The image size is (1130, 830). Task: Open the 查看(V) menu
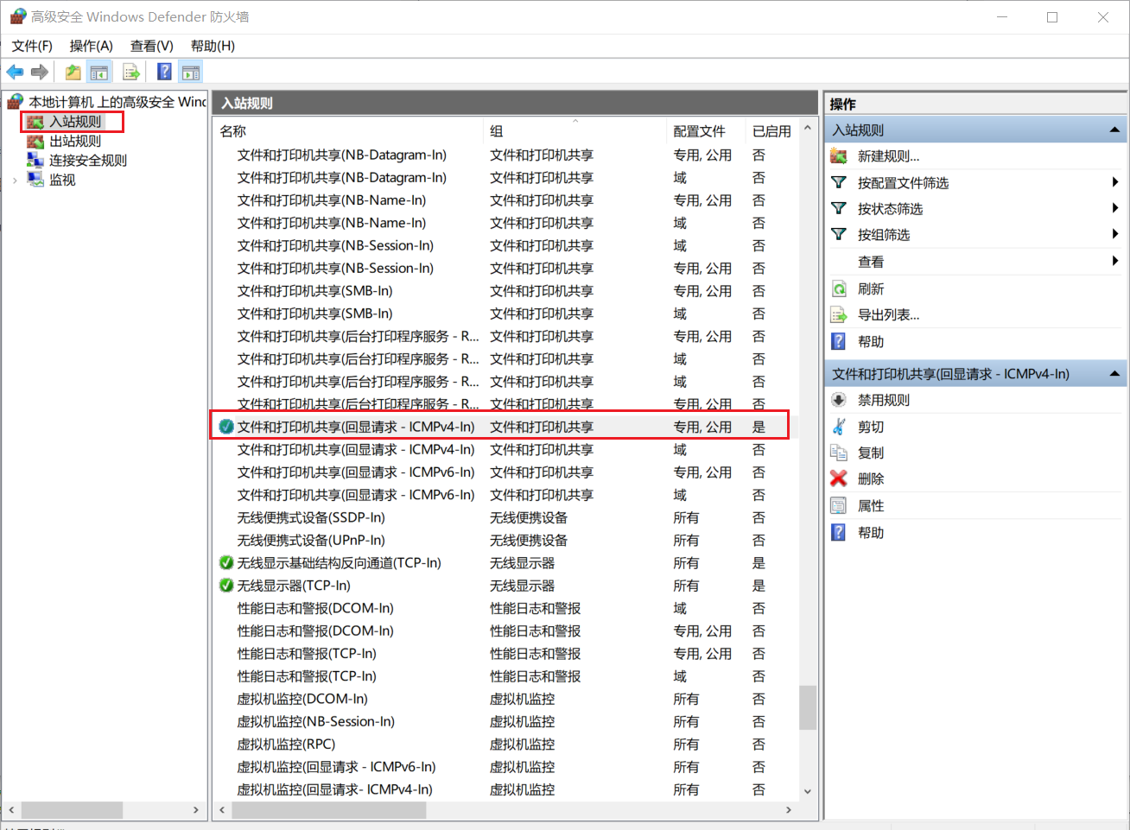(x=152, y=46)
